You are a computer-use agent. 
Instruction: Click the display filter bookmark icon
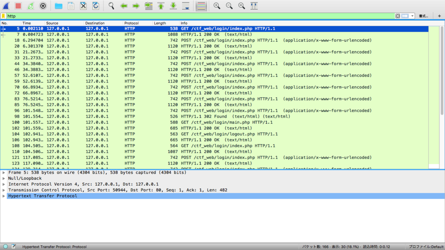pyautogui.click(x=3, y=16)
